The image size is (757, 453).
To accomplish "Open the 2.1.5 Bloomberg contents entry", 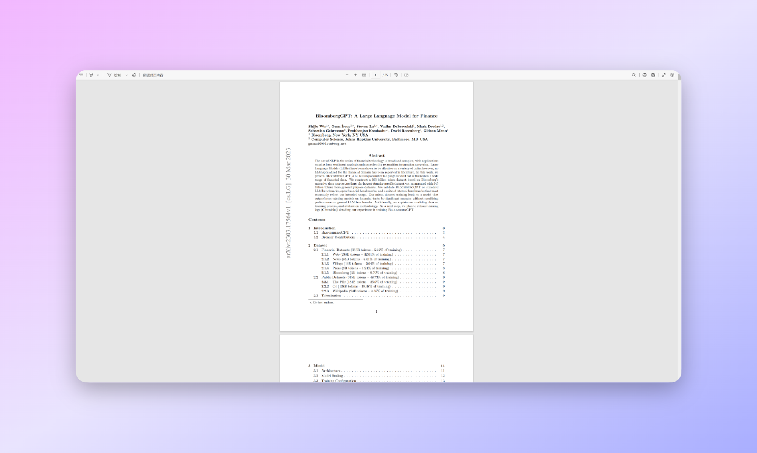I will point(383,273).
